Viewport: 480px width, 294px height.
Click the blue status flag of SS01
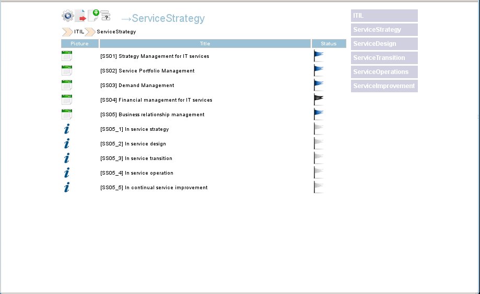point(319,56)
